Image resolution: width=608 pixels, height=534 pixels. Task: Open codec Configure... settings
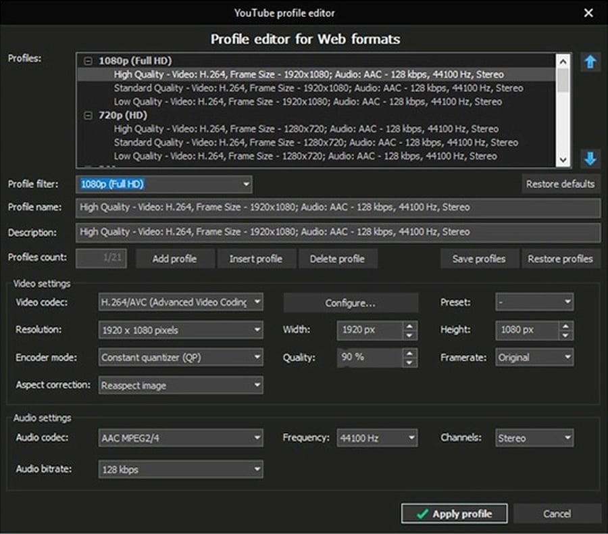coord(351,303)
